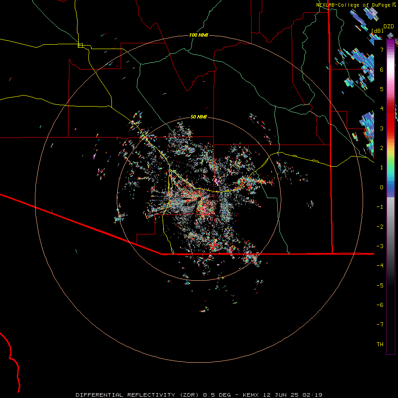Click the 2 value on color scale
The image size is (398, 398).
(x=382, y=148)
